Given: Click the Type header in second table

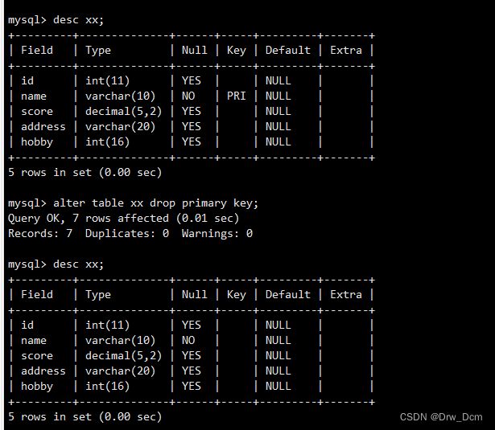Looking at the screenshot, I should [98, 295].
